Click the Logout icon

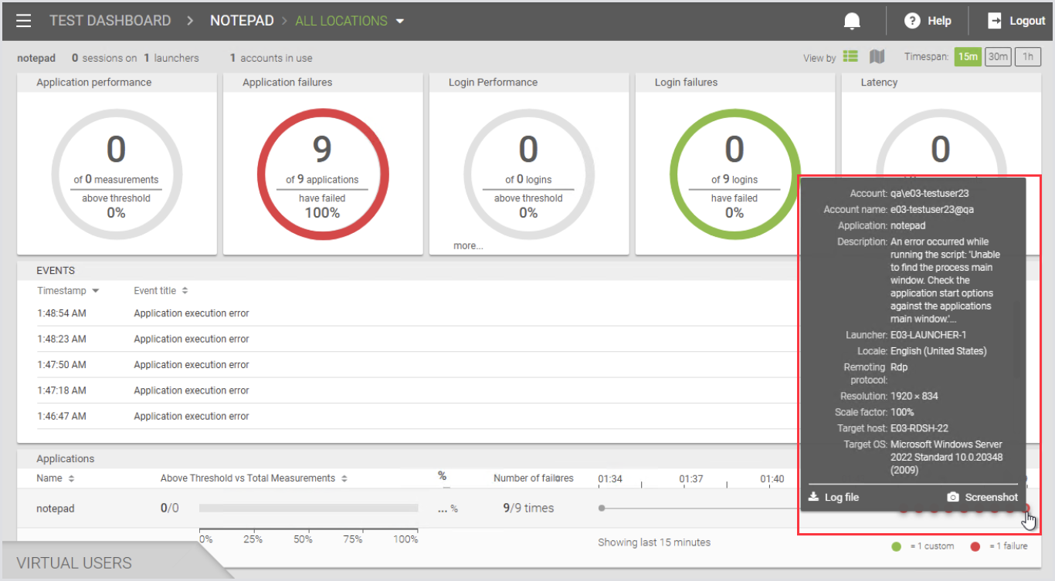(x=995, y=21)
